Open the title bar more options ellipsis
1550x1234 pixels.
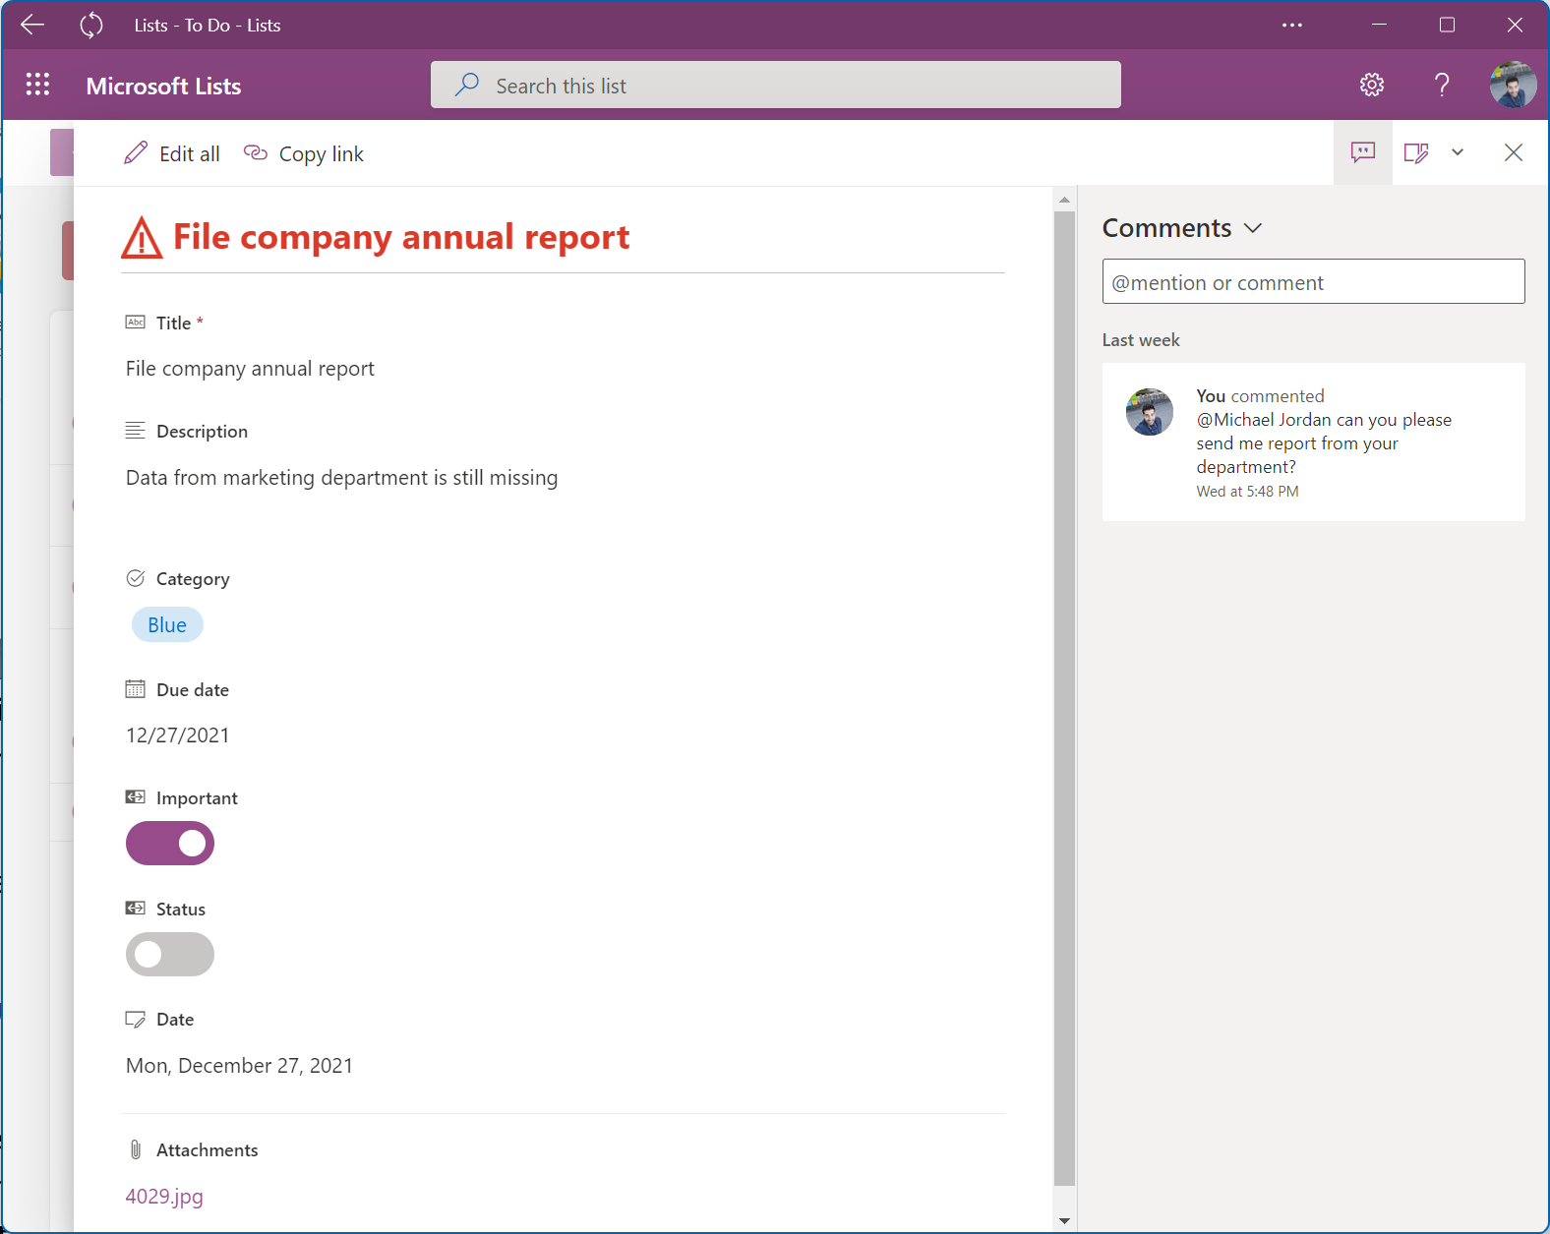click(x=1292, y=26)
